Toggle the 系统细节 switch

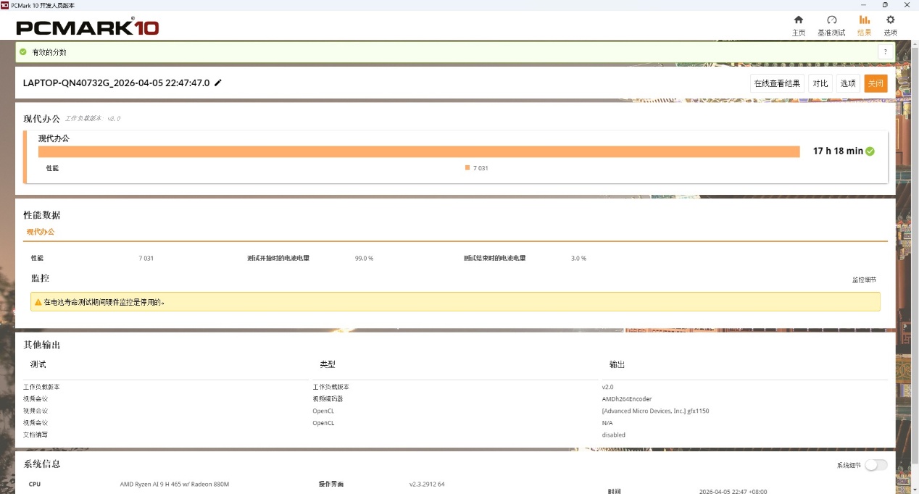click(x=876, y=465)
